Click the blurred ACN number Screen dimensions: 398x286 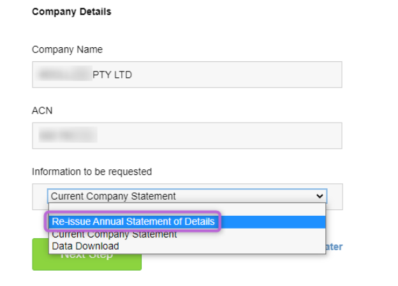tap(68, 135)
